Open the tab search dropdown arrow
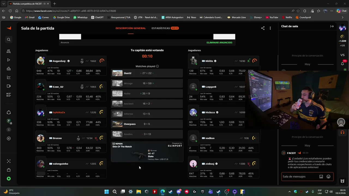Image resolution: width=349 pixels, height=196 pixels. [3, 4]
